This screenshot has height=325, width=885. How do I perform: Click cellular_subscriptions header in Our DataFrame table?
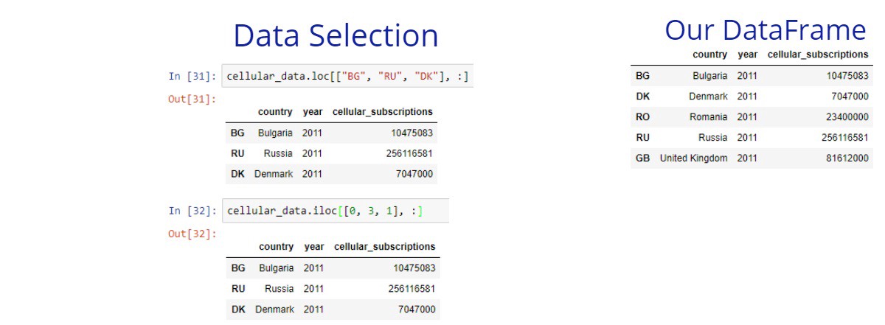(x=818, y=55)
